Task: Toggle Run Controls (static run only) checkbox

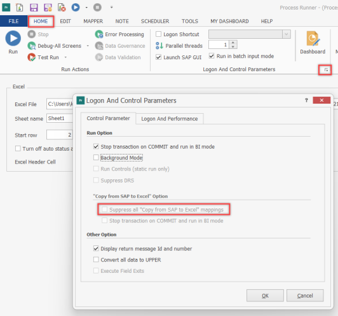Action: pos(96,168)
